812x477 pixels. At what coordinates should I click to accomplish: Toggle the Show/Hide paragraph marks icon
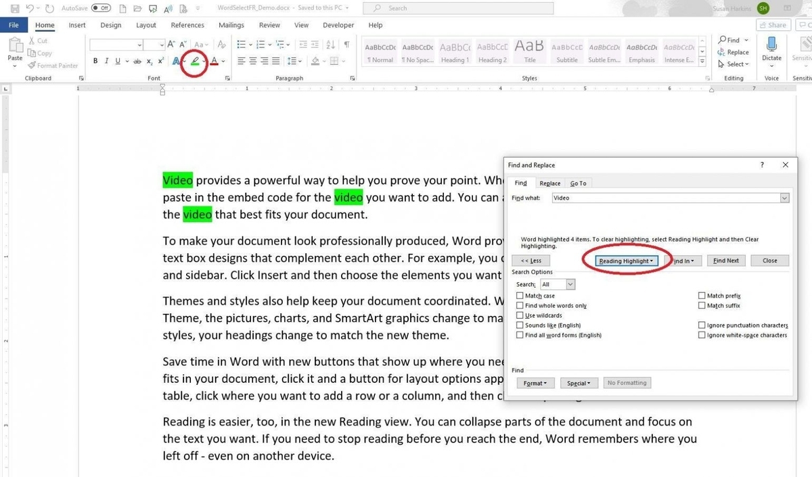point(346,45)
